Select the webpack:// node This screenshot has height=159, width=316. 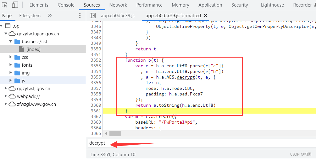point(28,96)
